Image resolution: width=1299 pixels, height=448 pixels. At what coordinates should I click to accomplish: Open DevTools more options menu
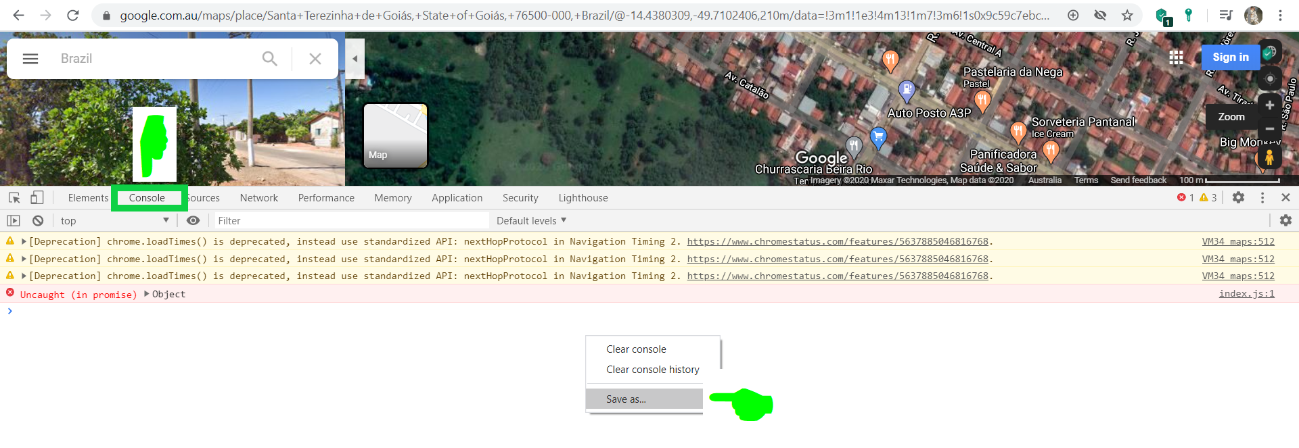(x=1262, y=197)
